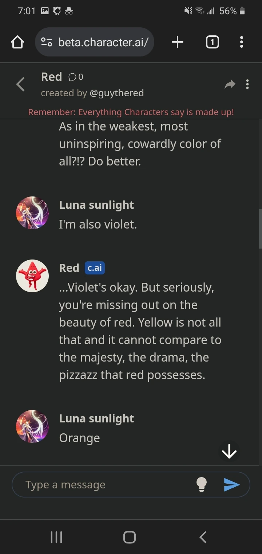The image size is (262, 554).
Task: Tap the c.ai badge next to Red
Action: tap(94, 268)
